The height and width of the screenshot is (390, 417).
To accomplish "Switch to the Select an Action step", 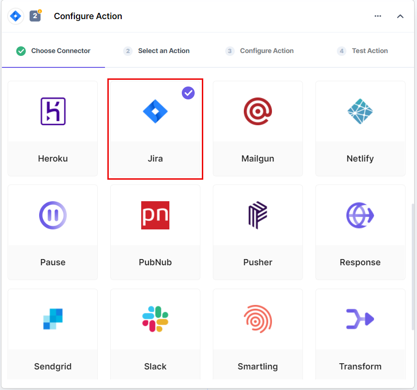I will pos(156,51).
